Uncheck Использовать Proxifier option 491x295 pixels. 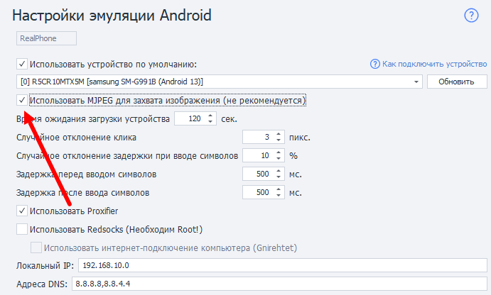pyautogui.click(x=22, y=211)
